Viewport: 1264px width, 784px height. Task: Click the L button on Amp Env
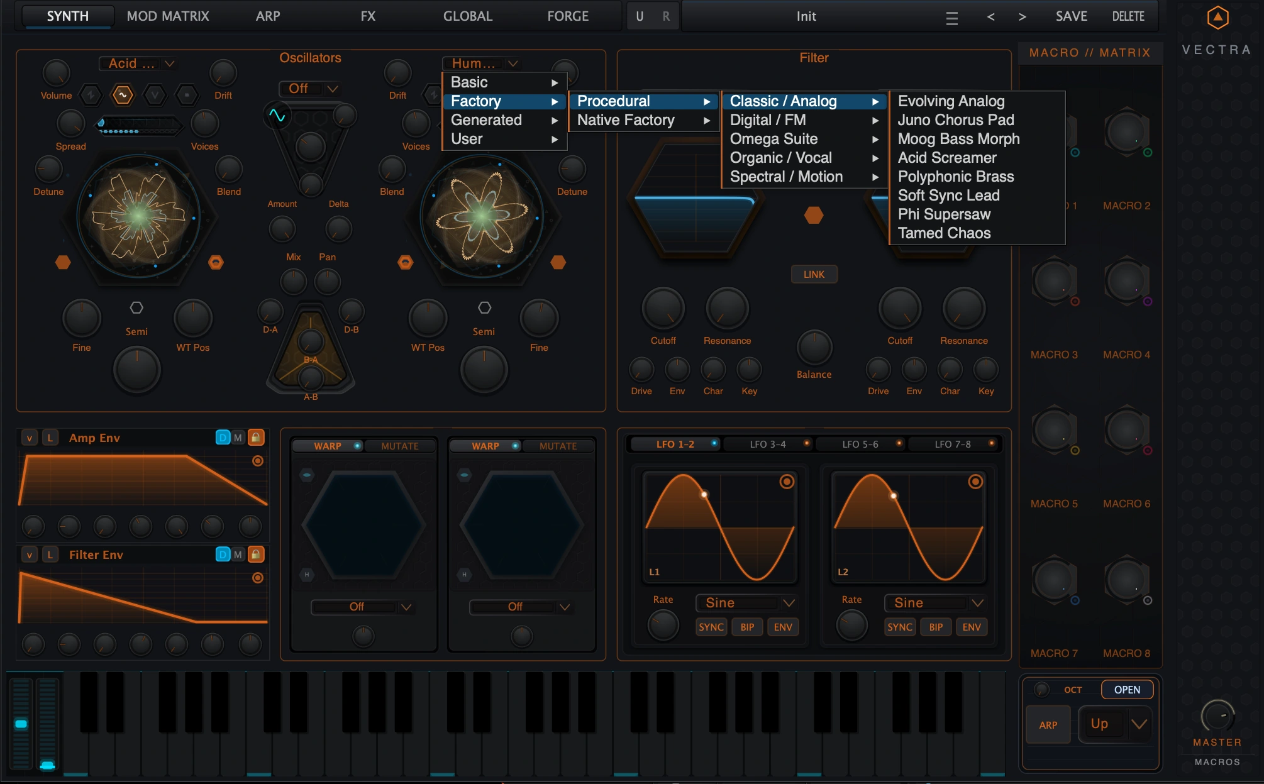50,438
